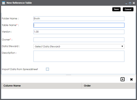This screenshot has width=137, height=100.
Task: Click the reference table title bar icon
Action: [4, 3]
